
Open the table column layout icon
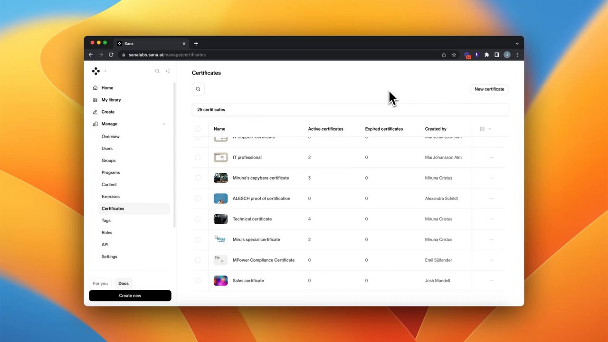(x=482, y=129)
